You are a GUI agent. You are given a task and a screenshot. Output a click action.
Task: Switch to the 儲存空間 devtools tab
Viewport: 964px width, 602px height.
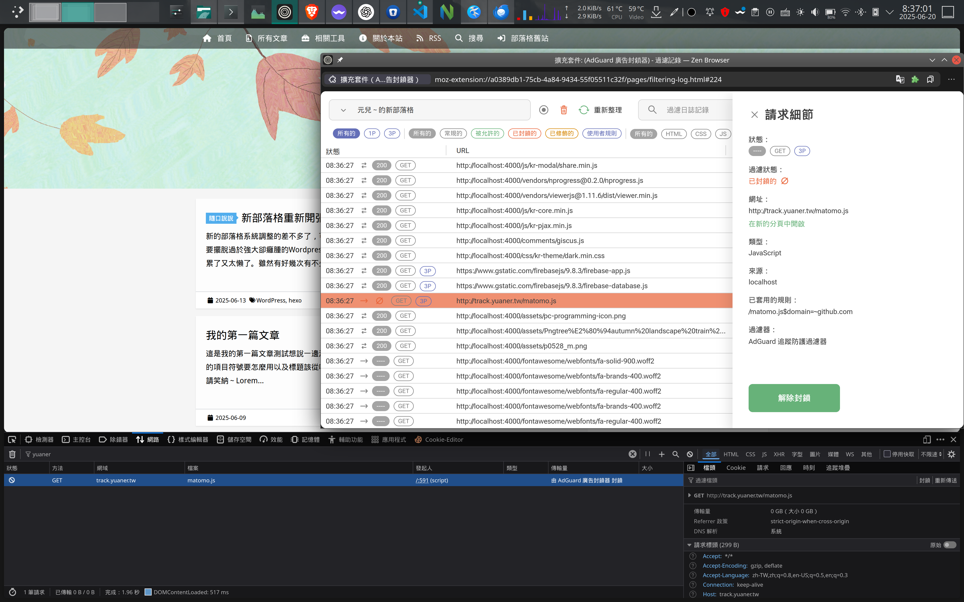(234, 439)
